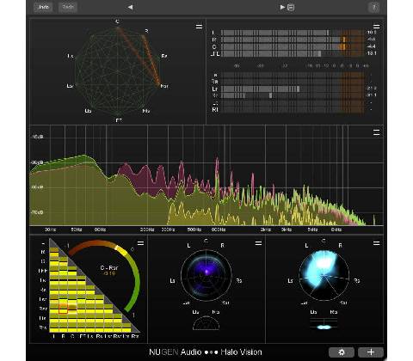413x361 pixels.
Task: Click the -70dB label on the spectrum level axis
Action: tap(37, 212)
